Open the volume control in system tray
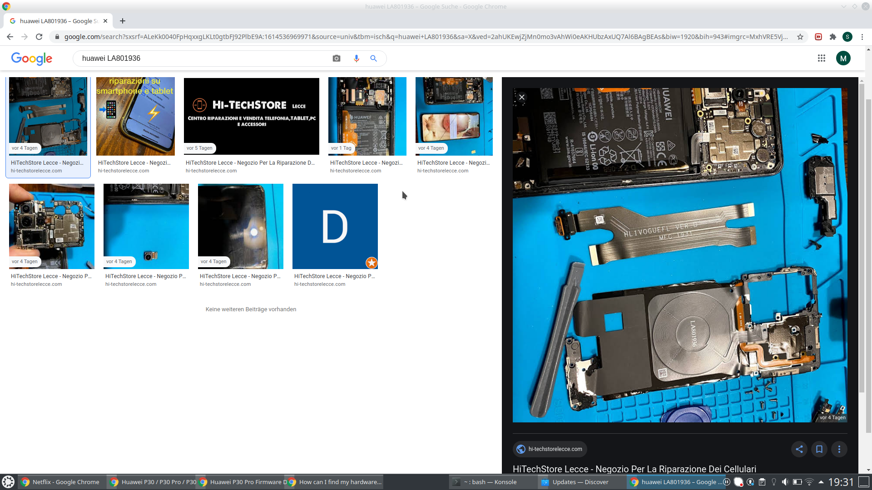The width and height of the screenshot is (872, 490). click(x=785, y=482)
